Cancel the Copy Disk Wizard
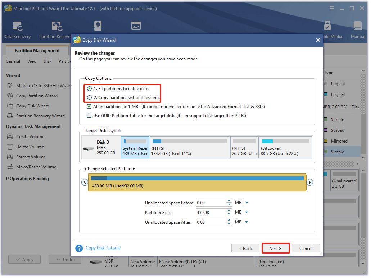The height and width of the screenshot is (278, 371). click(306, 249)
